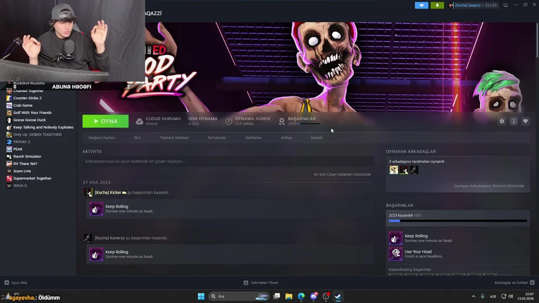Click Ranch Simulator game icon
Screen dimensions: 539x303
click(x=9, y=157)
